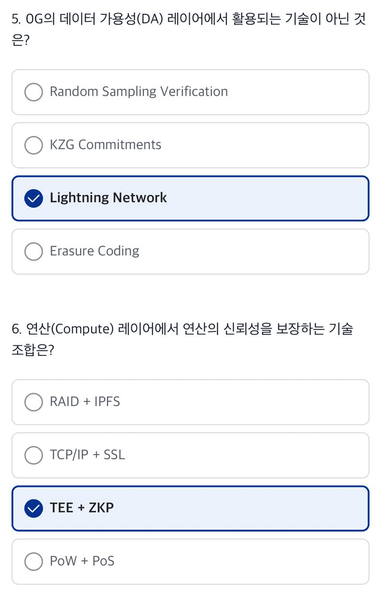Click question 5 heading about 0G DA layer
The image size is (381, 613).
point(189,30)
